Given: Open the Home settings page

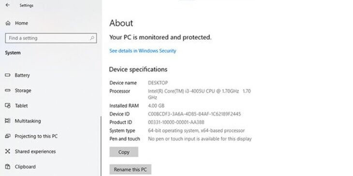Looking at the screenshot, I should coord(21,23).
